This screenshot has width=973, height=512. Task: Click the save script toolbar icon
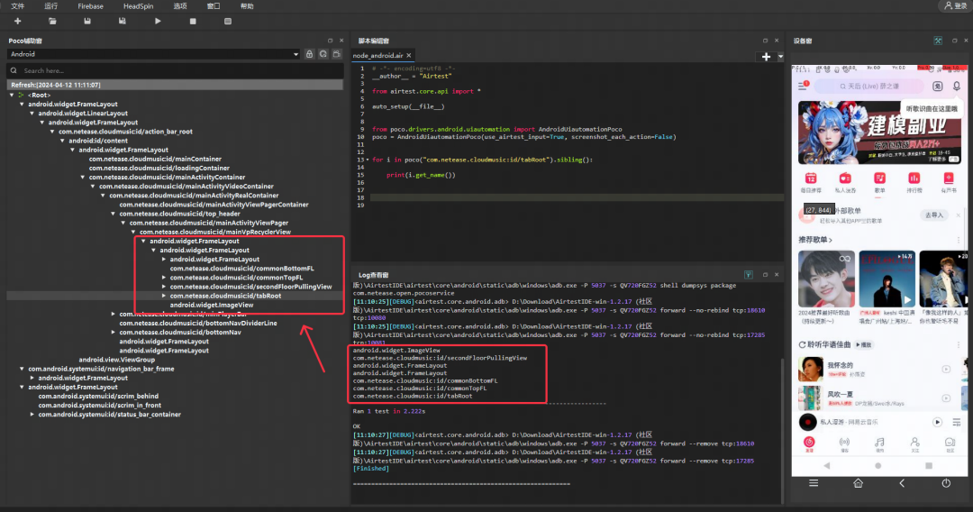click(87, 21)
